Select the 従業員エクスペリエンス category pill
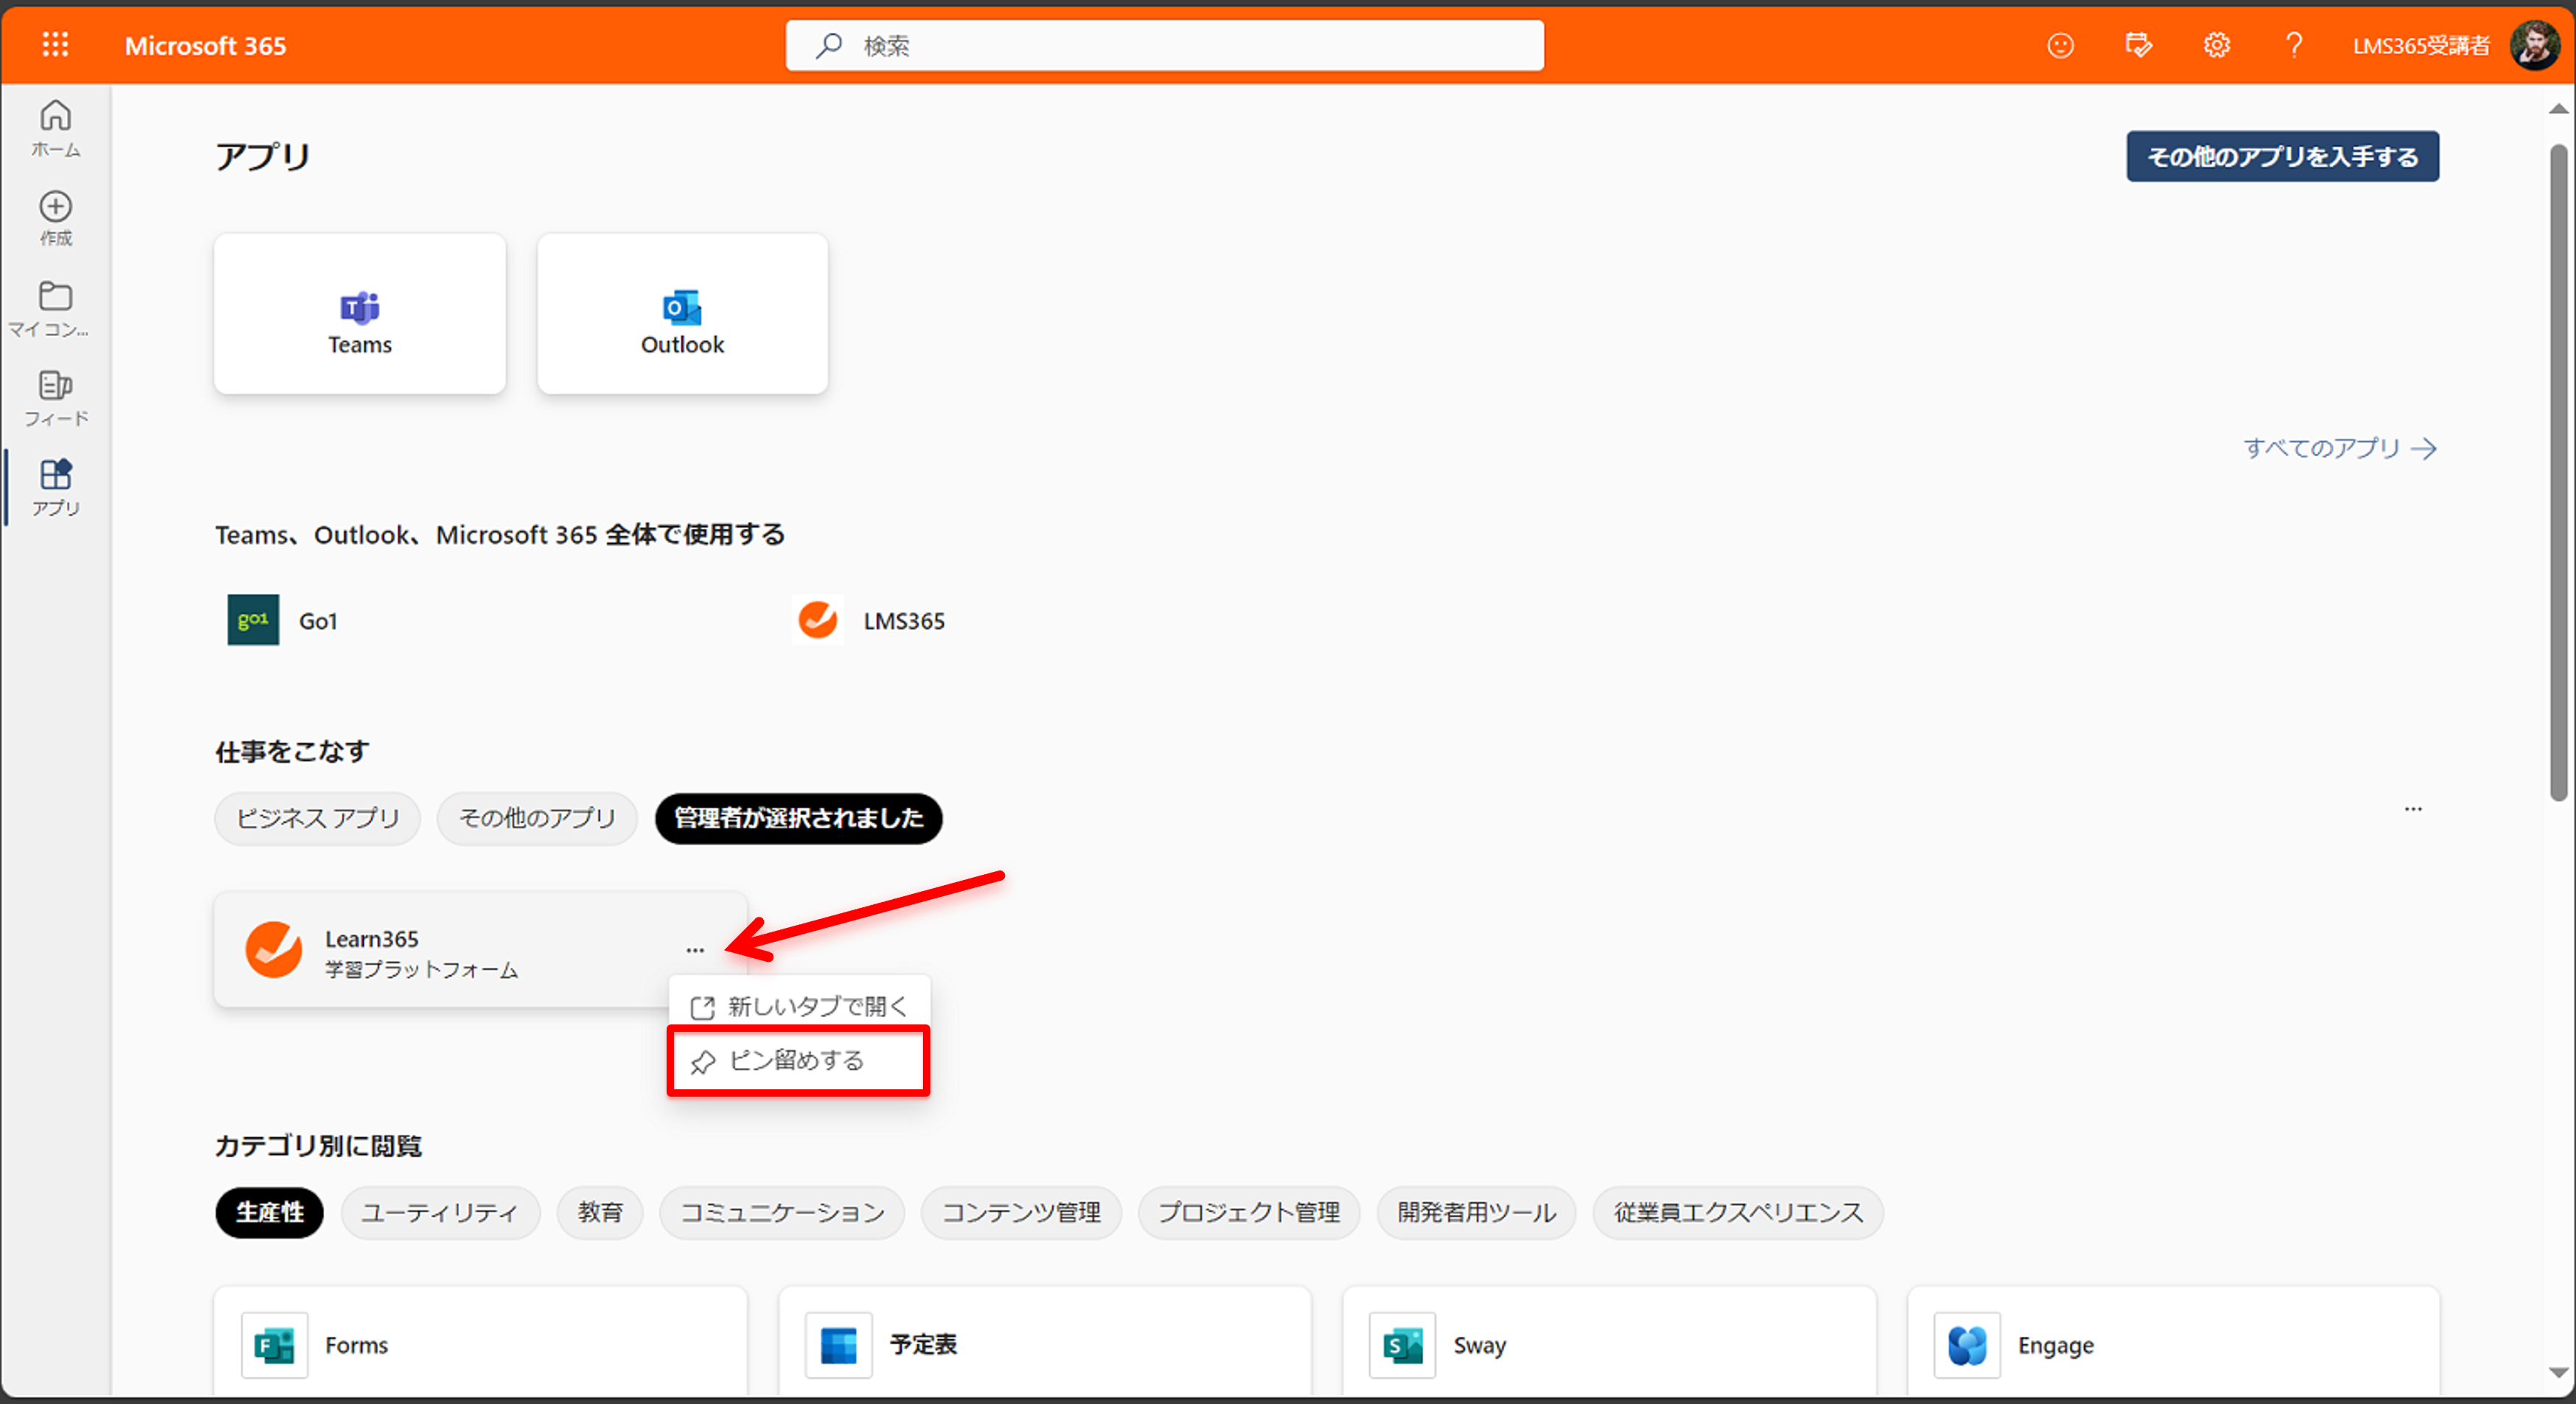 tap(1738, 1212)
